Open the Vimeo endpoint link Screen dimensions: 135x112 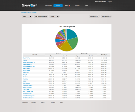tap(25, 60)
